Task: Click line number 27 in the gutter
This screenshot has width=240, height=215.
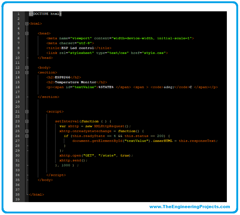Action: point(17,141)
